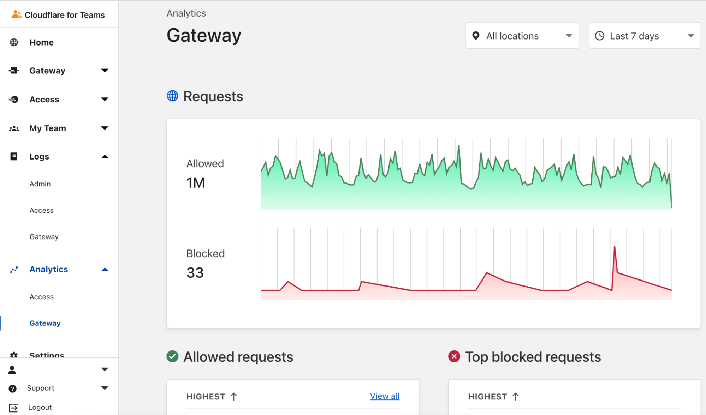Click the Allowed requests section heading
The width and height of the screenshot is (706, 415).
tap(238, 357)
